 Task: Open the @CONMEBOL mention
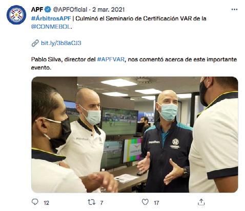point(51,27)
